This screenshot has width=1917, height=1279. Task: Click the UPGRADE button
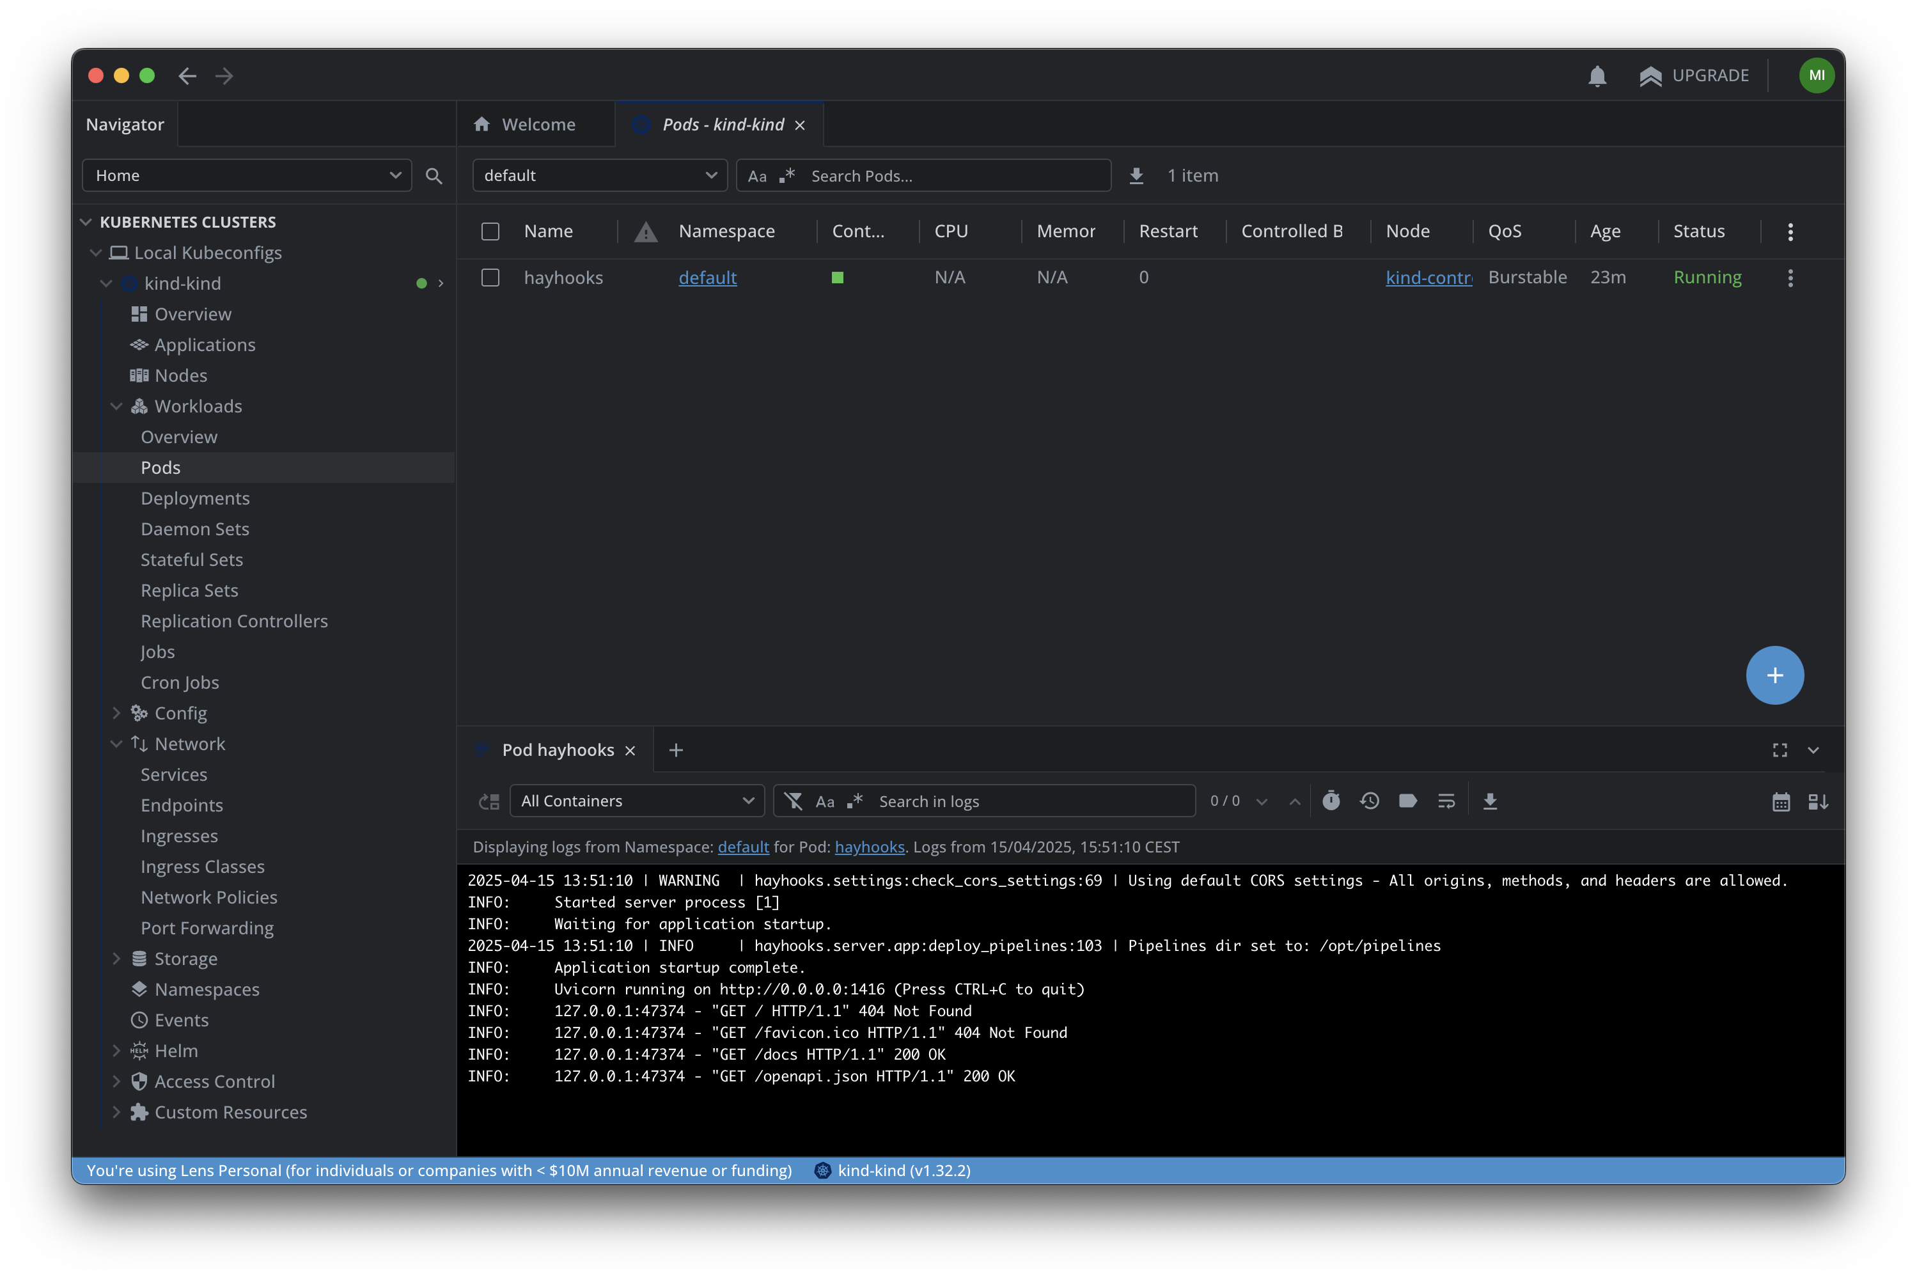pyautogui.click(x=1710, y=75)
